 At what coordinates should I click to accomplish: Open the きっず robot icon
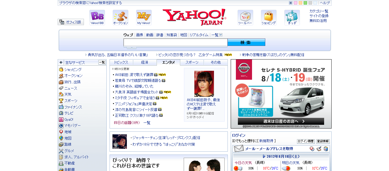click(292, 18)
